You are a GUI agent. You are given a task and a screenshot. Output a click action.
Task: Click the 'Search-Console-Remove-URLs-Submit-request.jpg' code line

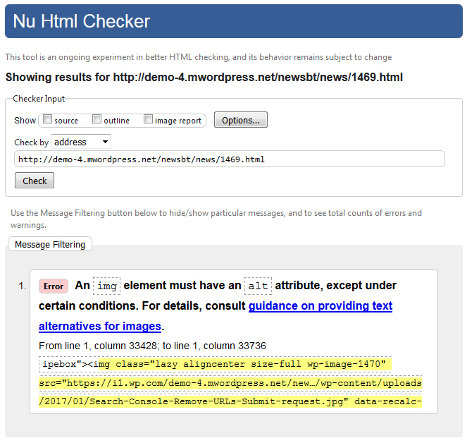pyautogui.click(x=230, y=401)
